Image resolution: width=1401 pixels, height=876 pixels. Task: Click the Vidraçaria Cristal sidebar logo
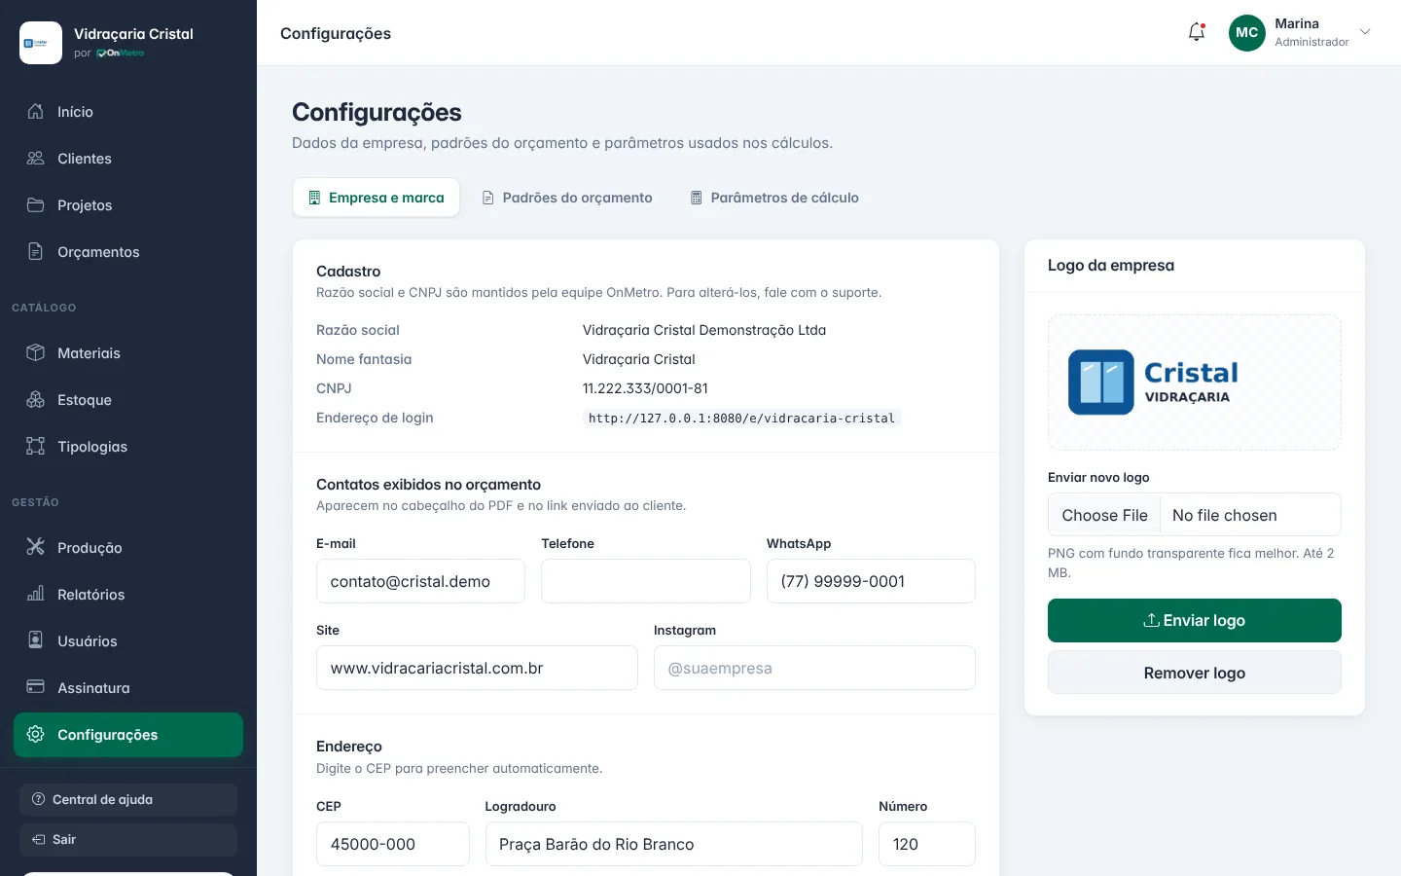pos(41,43)
